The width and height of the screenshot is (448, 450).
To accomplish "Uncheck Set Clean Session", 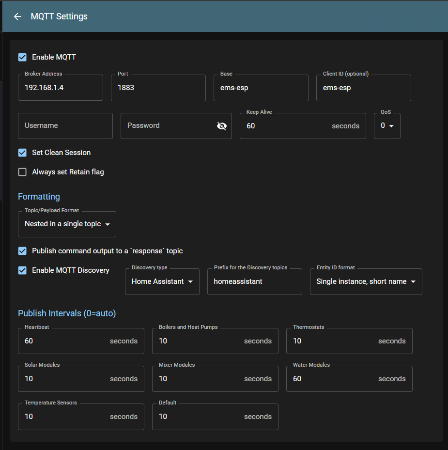I will click(22, 152).
